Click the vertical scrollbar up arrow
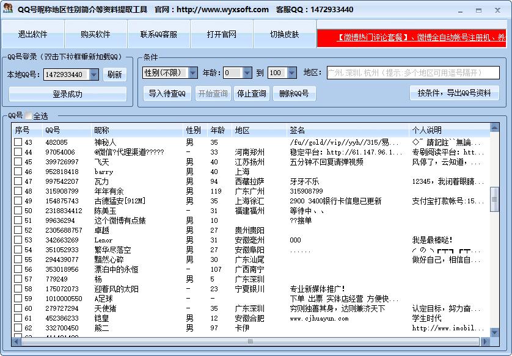 coord(495,128)
